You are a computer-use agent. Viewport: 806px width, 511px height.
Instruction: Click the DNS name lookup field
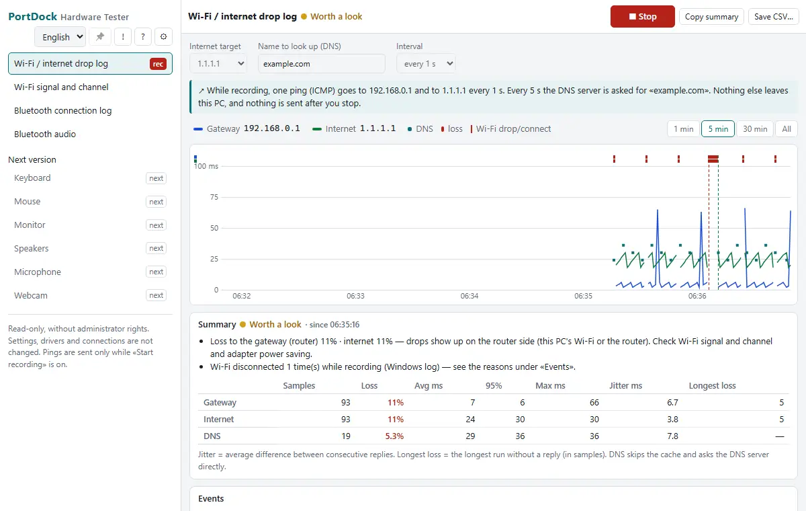[321, 64]
